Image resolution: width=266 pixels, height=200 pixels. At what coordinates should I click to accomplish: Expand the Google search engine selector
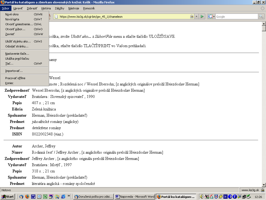211,16
